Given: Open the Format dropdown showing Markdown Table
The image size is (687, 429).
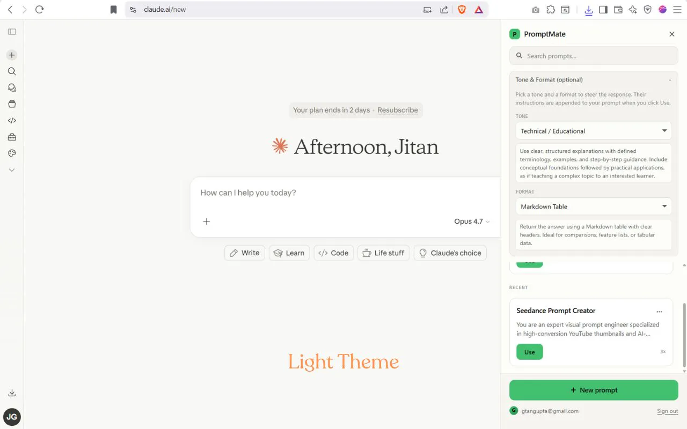Looking at the screenshot, I should click(x=594, y=206).
